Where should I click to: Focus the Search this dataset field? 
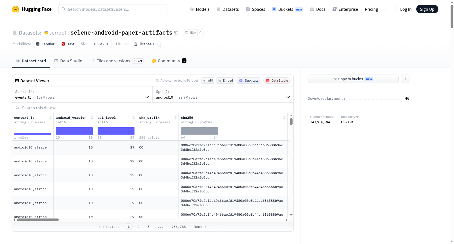tap(153, 108)
